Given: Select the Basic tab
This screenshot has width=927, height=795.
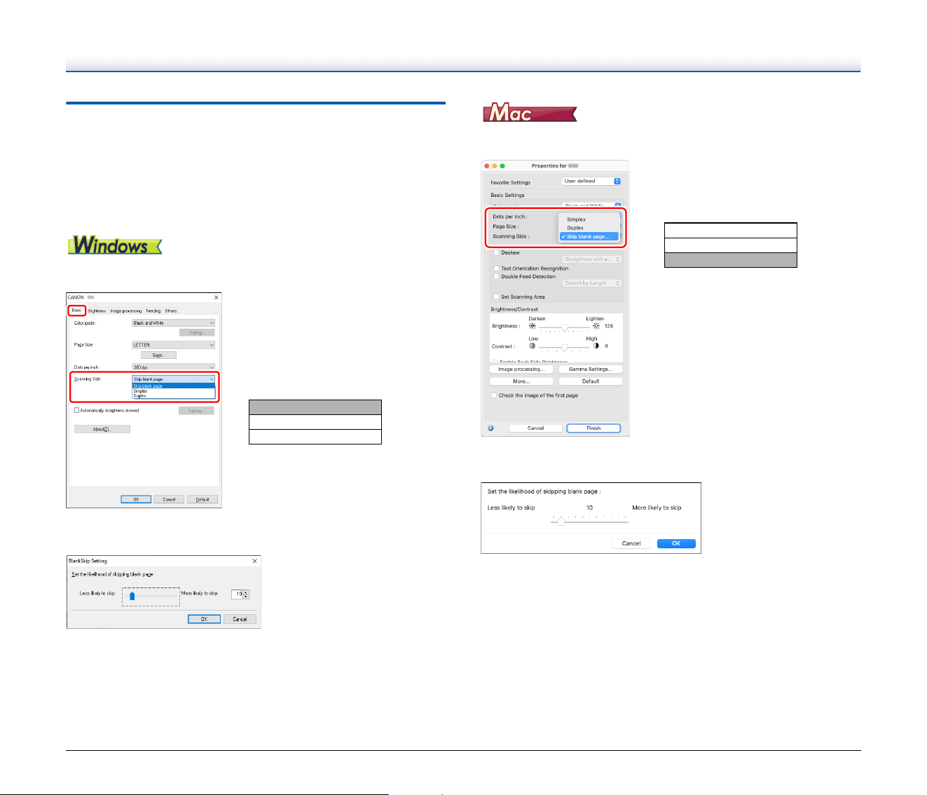Looking at the screenshot, I should [76, 310].
